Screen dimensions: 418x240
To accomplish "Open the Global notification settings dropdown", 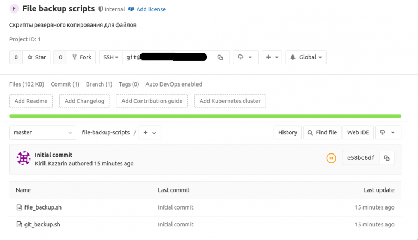I will [x=305, y=57].
